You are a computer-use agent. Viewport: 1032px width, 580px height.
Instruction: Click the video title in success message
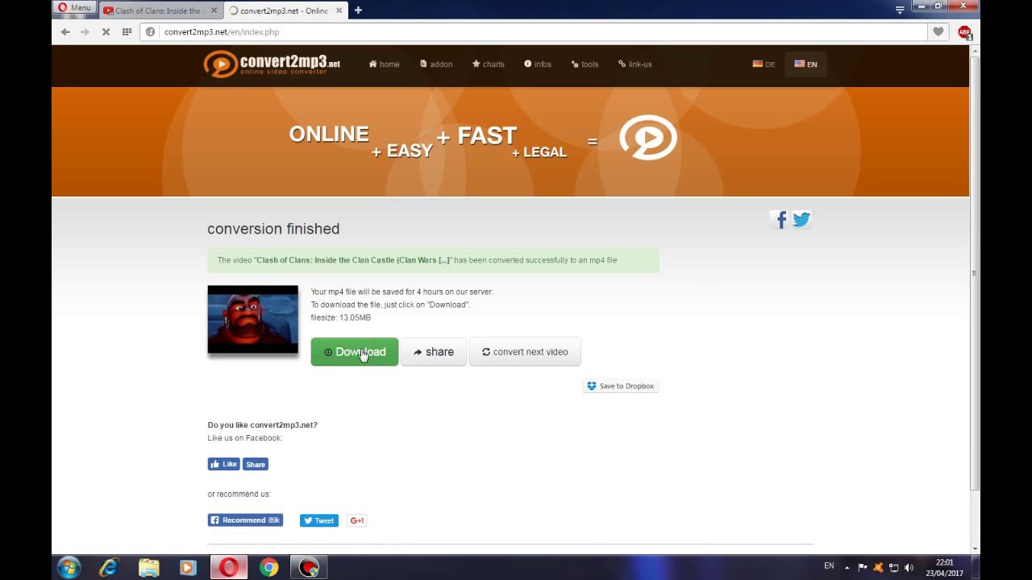coord(353,260)
